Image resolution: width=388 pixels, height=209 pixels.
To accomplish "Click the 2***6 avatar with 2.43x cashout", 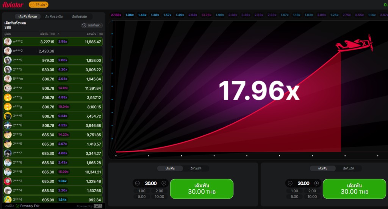I will coord(8,163).
